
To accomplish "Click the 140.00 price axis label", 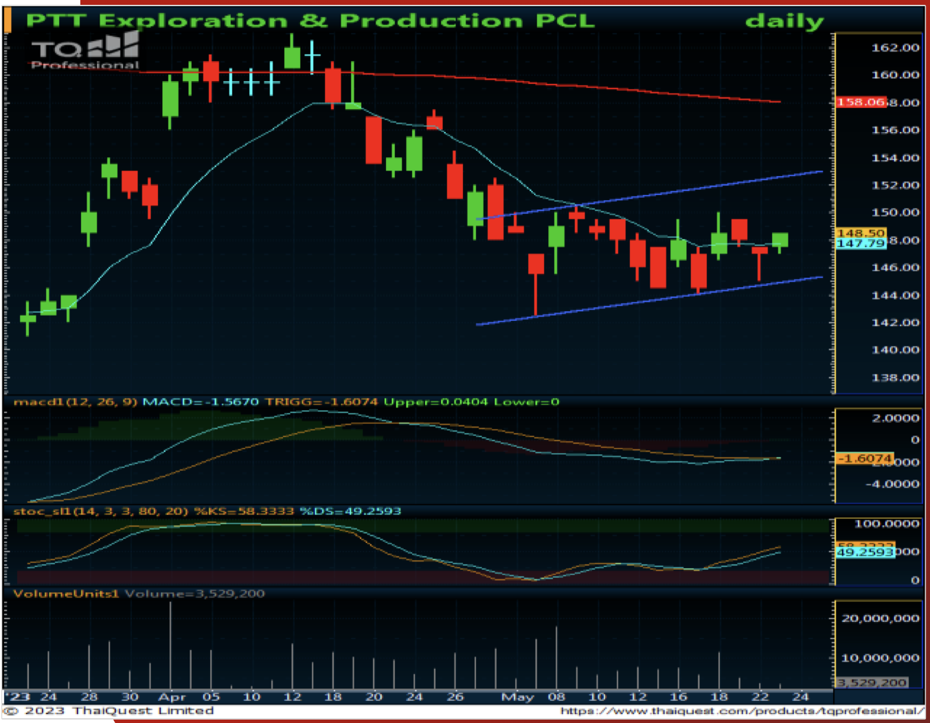I will click(x=895, y=350).
